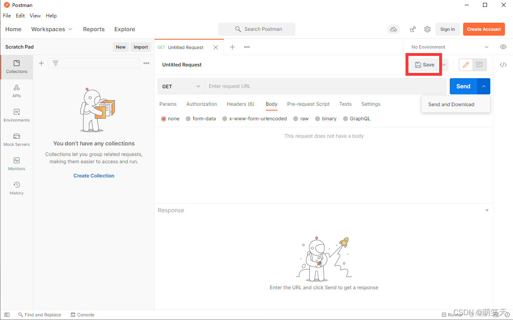Click the Send button
Image resolution: width=513 pixels, height=320 pixels.
pos(463,86)
